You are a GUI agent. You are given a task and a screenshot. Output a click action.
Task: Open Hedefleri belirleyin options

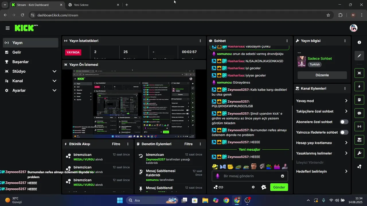point(322,171)
